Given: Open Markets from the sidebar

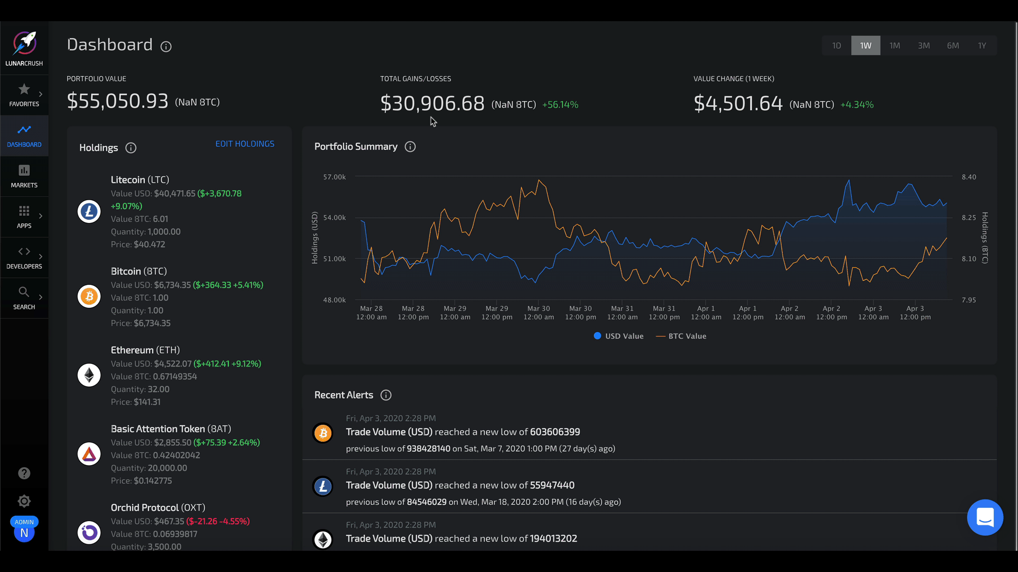Looking at the screenshot, I should [x=24, y=176].
